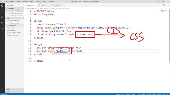This screenshot has width=170, height=95.
Task: Click the 01.webpack breadcrumb segment
Action: pyautogui.click(x=31, y=8)
